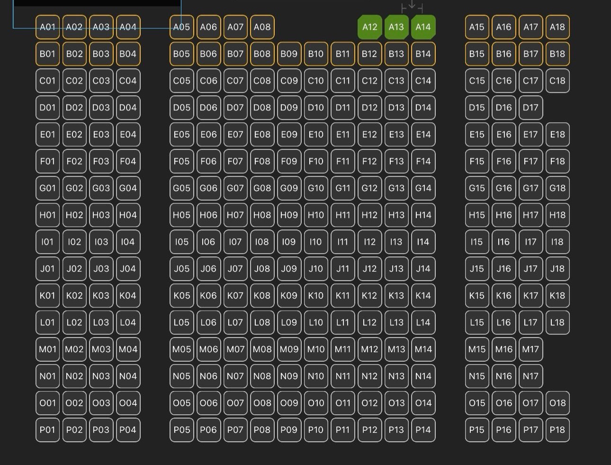Choose seat L06
Viewport: 611px width, 465px height.
[x=208, y=322]
